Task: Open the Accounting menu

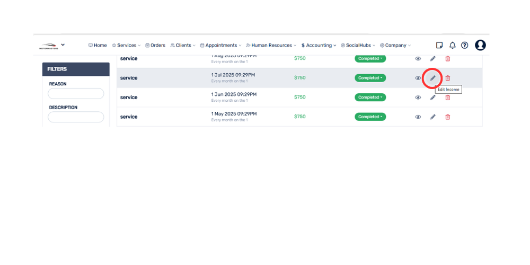Action: (x=319, y=46)
